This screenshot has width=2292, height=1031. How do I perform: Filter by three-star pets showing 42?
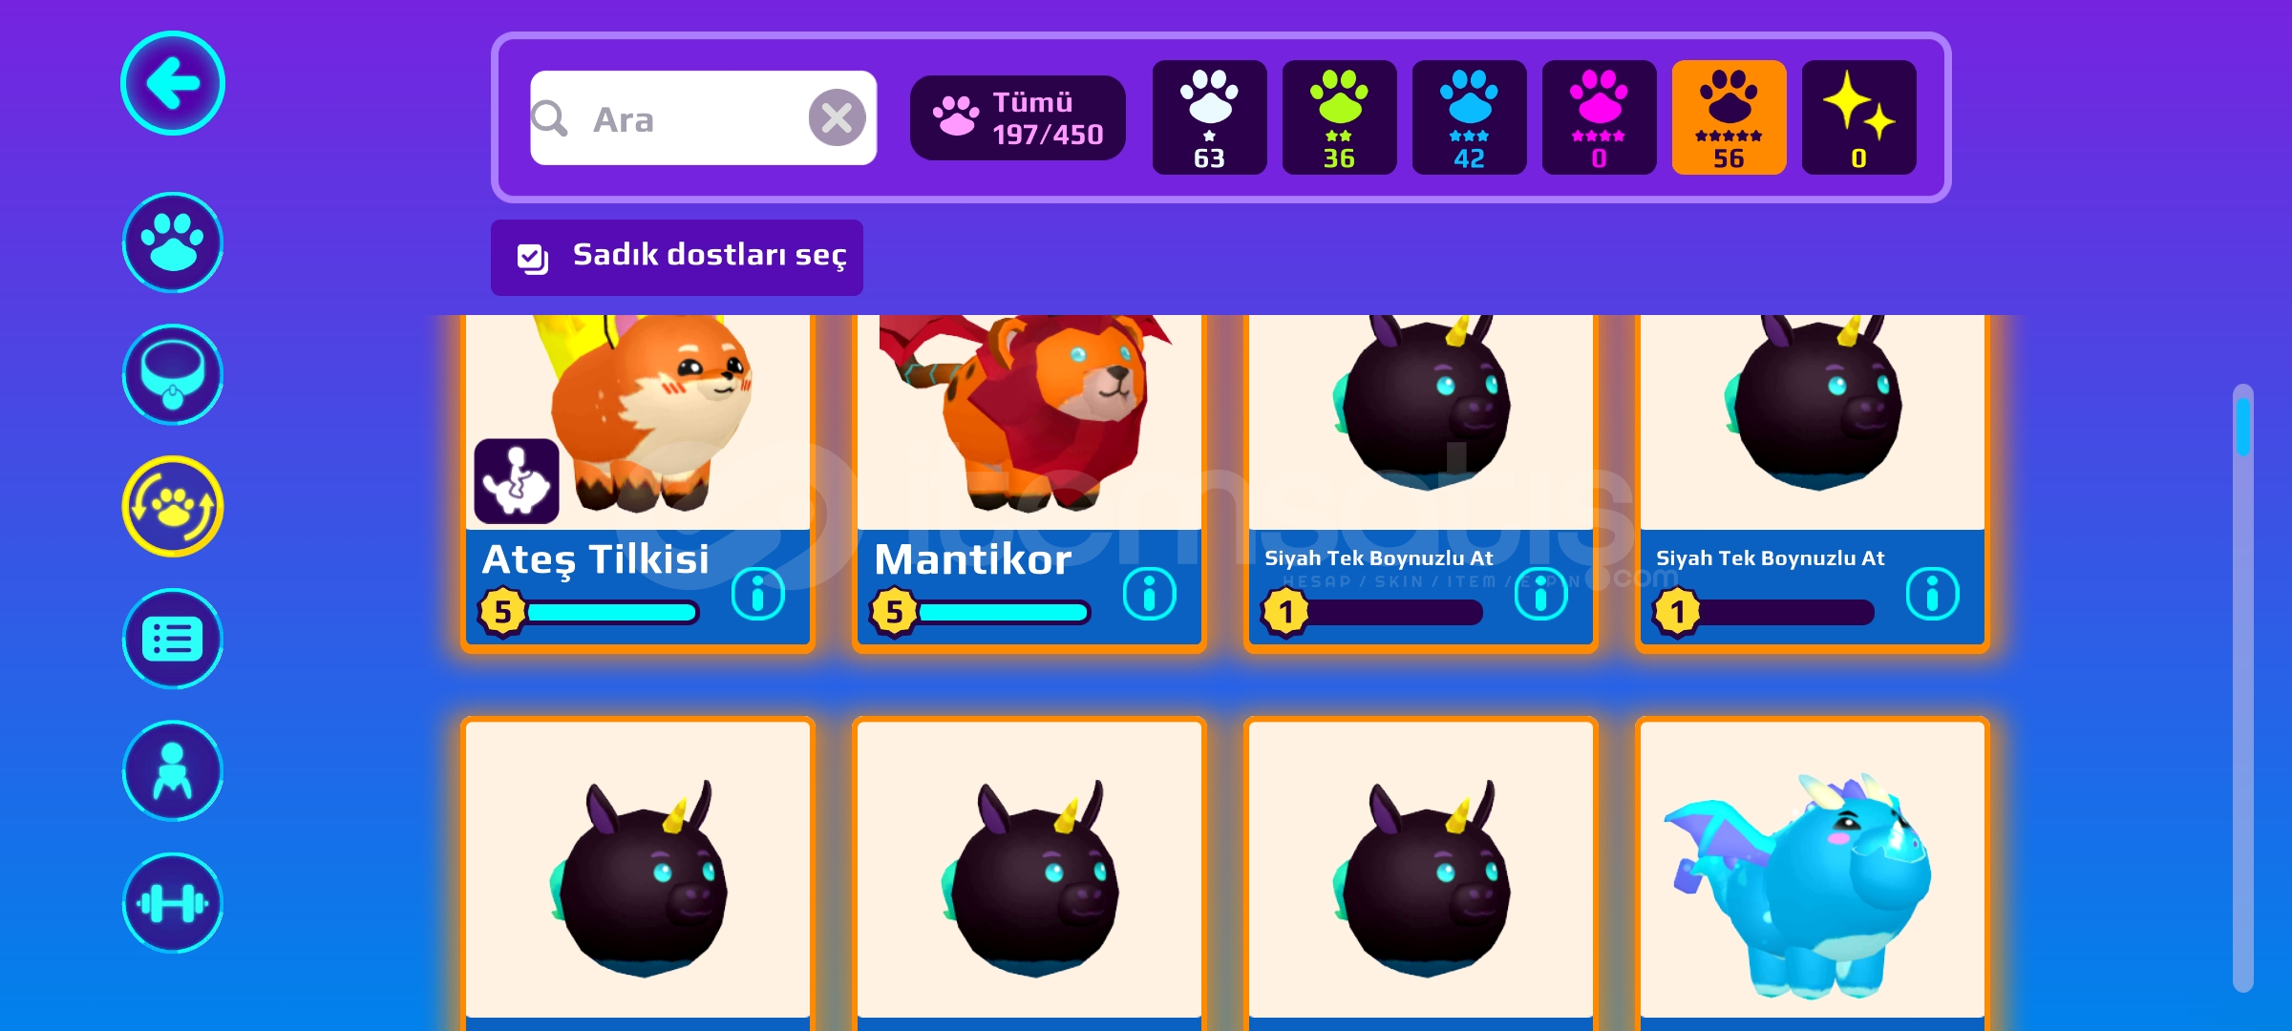pos(1469,117)
